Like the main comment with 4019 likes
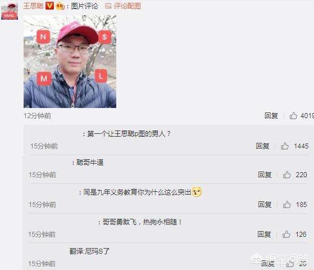 (293, 116)
